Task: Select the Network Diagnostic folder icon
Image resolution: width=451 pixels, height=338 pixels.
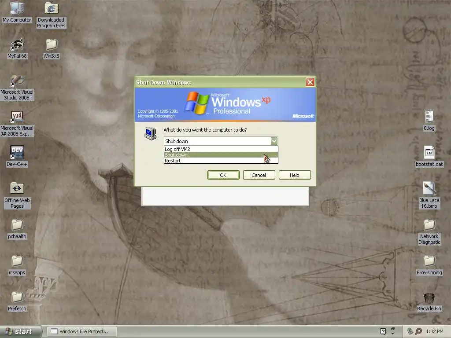Action: click(429, 231)
